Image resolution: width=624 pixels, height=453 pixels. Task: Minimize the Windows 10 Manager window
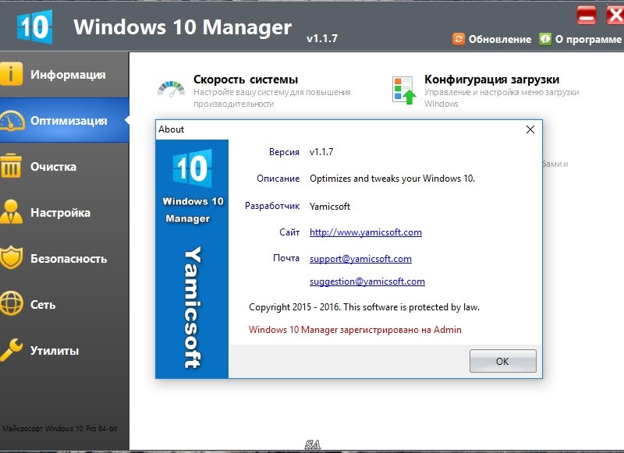(587, 16)
